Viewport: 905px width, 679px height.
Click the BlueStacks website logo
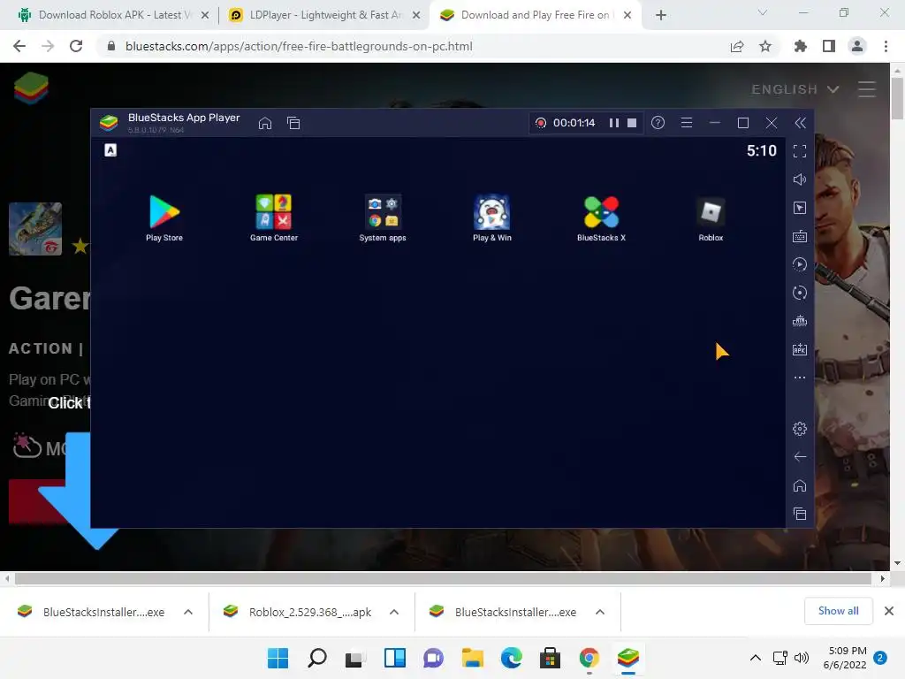31,88
